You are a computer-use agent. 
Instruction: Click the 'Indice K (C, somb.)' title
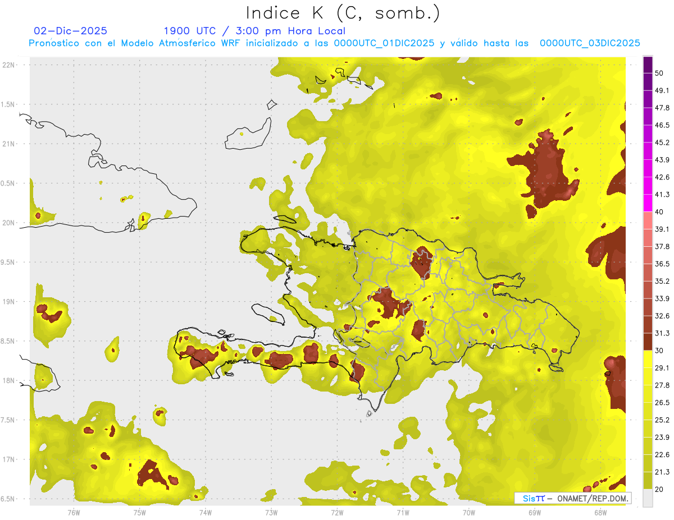(x=343, y=13)
